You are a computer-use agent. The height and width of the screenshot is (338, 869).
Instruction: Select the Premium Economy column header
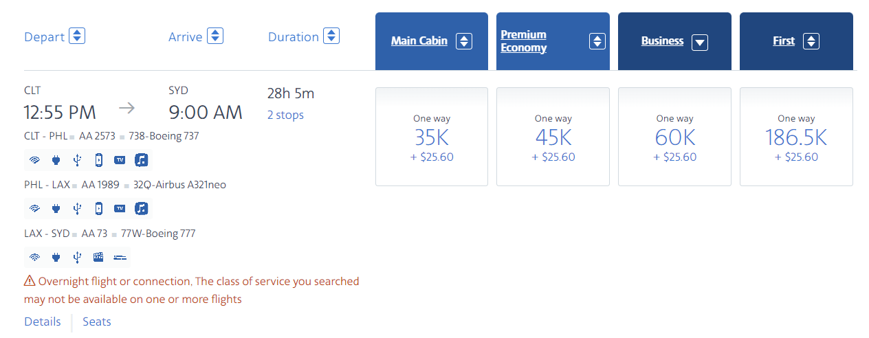[x=524, y=41]
